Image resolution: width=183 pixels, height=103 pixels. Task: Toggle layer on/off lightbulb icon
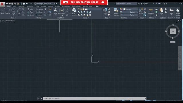(79, 9)
